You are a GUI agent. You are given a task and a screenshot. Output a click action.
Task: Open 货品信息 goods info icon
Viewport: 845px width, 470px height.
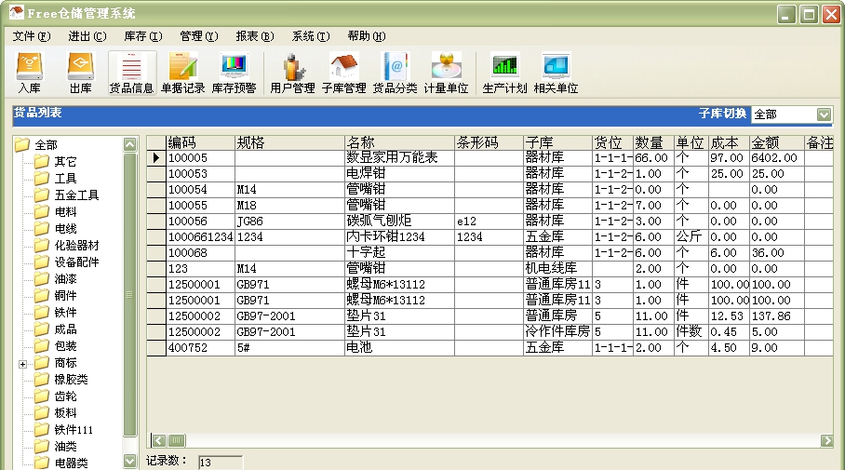(131, 73)
